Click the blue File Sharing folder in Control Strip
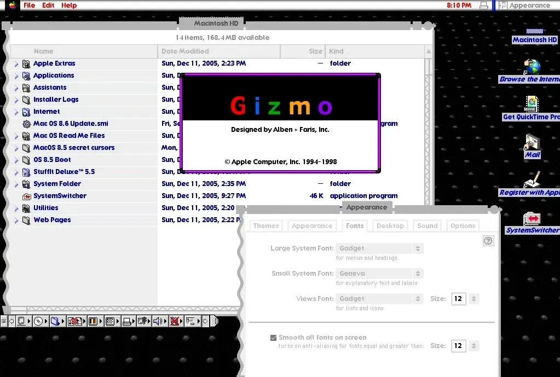560x377 pixels. coord(55,321)
